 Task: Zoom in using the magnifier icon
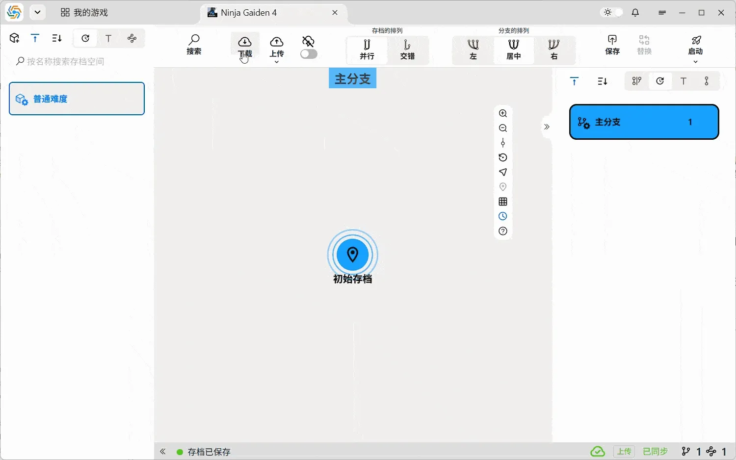(502, 113)
